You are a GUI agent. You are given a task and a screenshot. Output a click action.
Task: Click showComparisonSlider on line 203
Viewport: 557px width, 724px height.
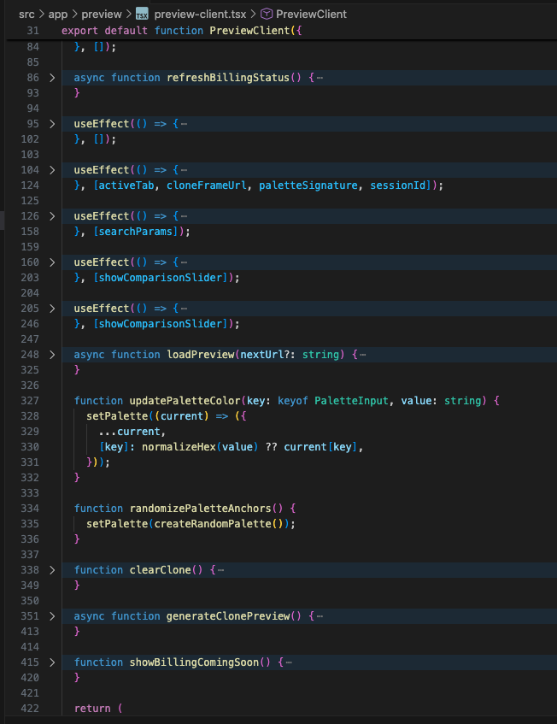tap(160, 278)
